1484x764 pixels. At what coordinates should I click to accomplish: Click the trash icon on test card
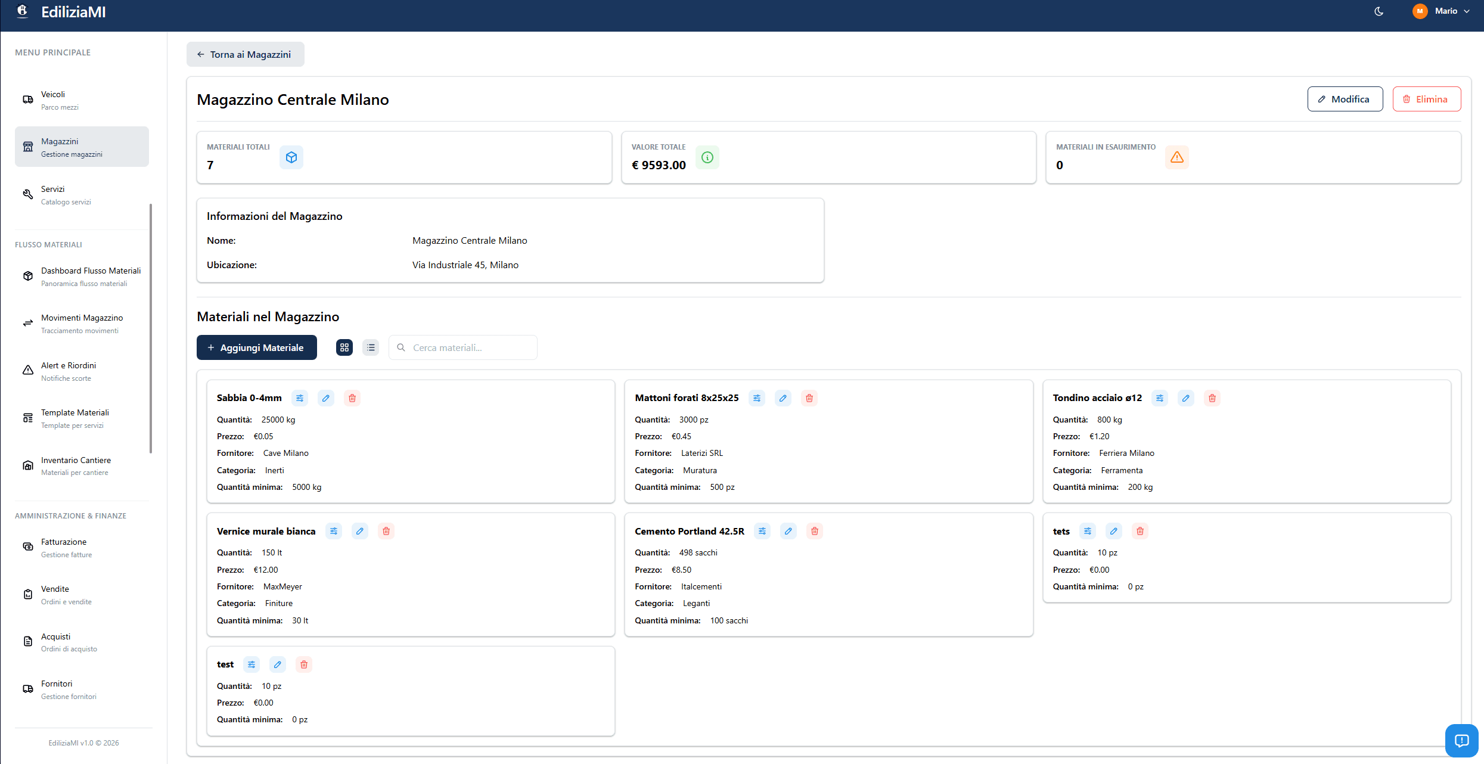point(304,664)
